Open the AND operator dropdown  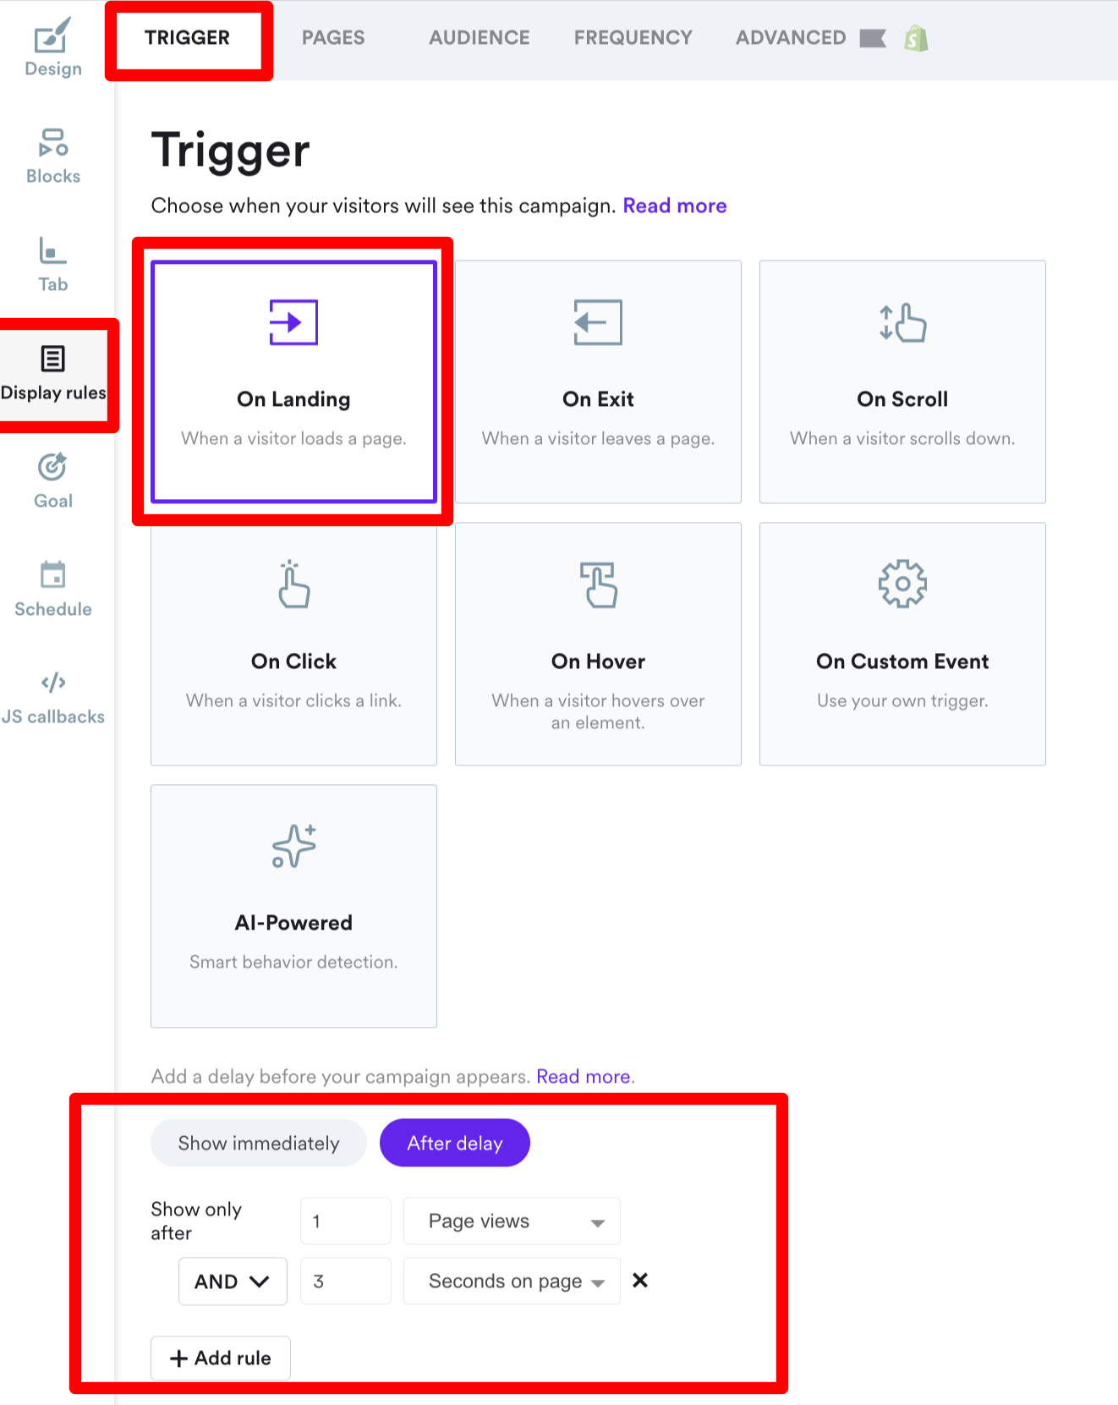point(233,1282)
